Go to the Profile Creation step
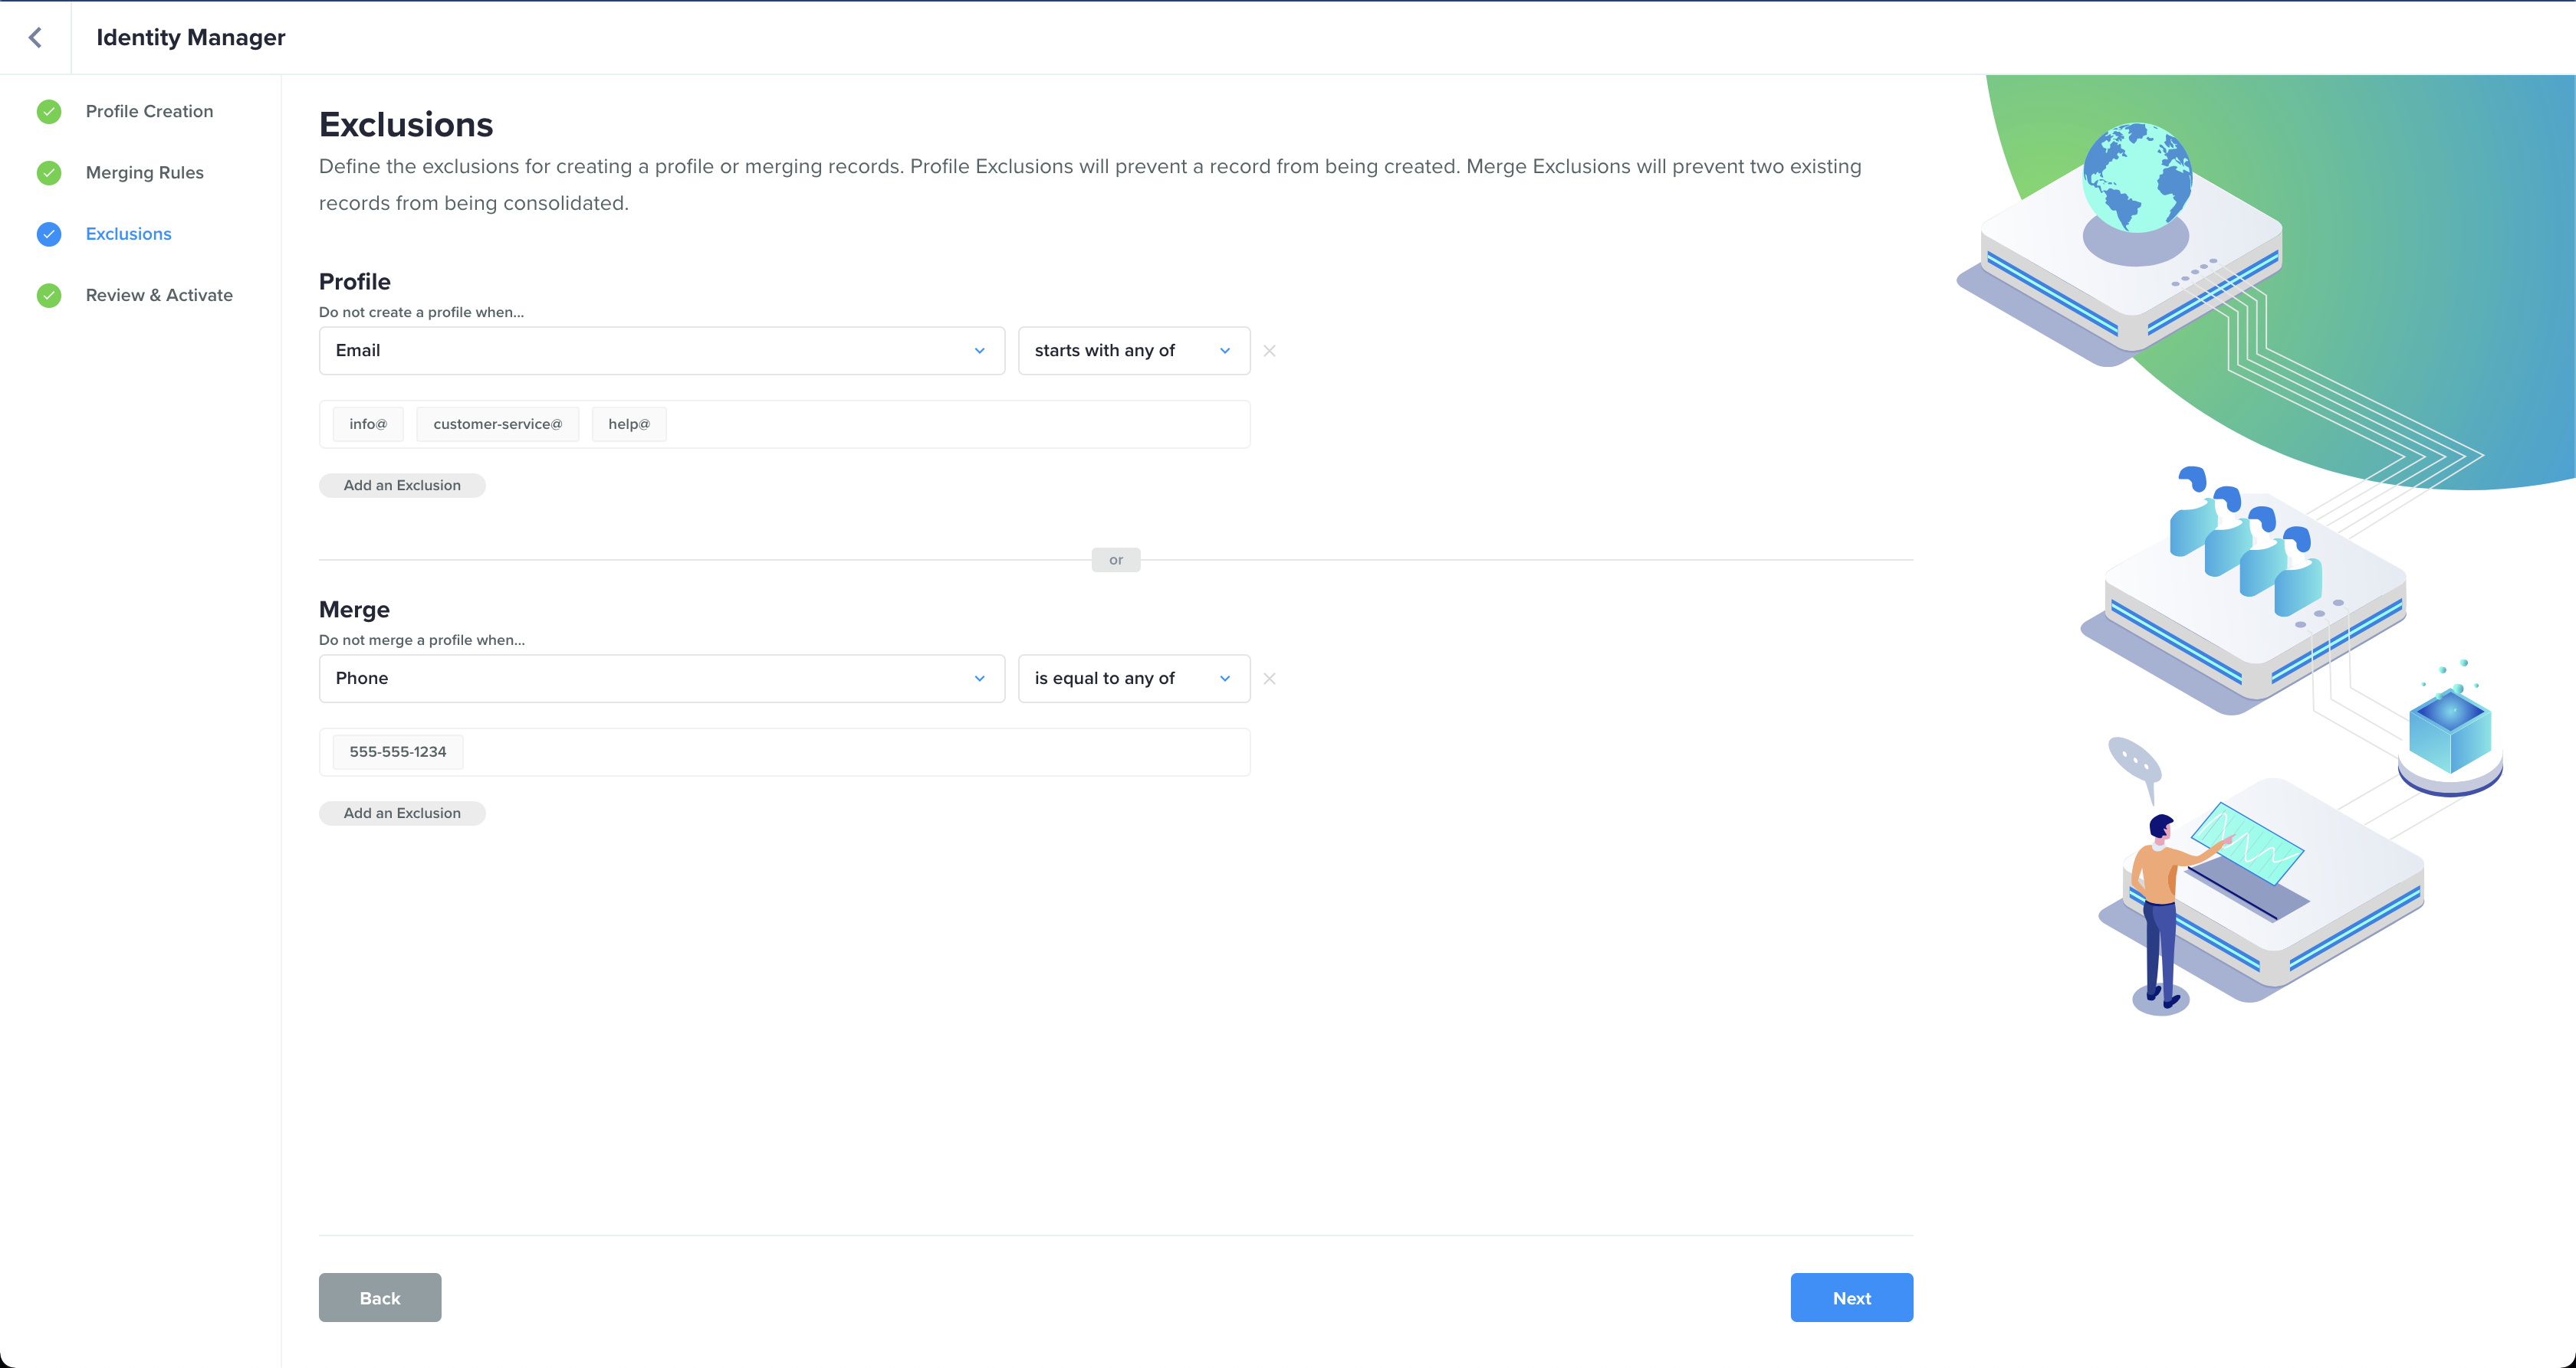This screenshot has height=1368, width=2576. (149, 111)
